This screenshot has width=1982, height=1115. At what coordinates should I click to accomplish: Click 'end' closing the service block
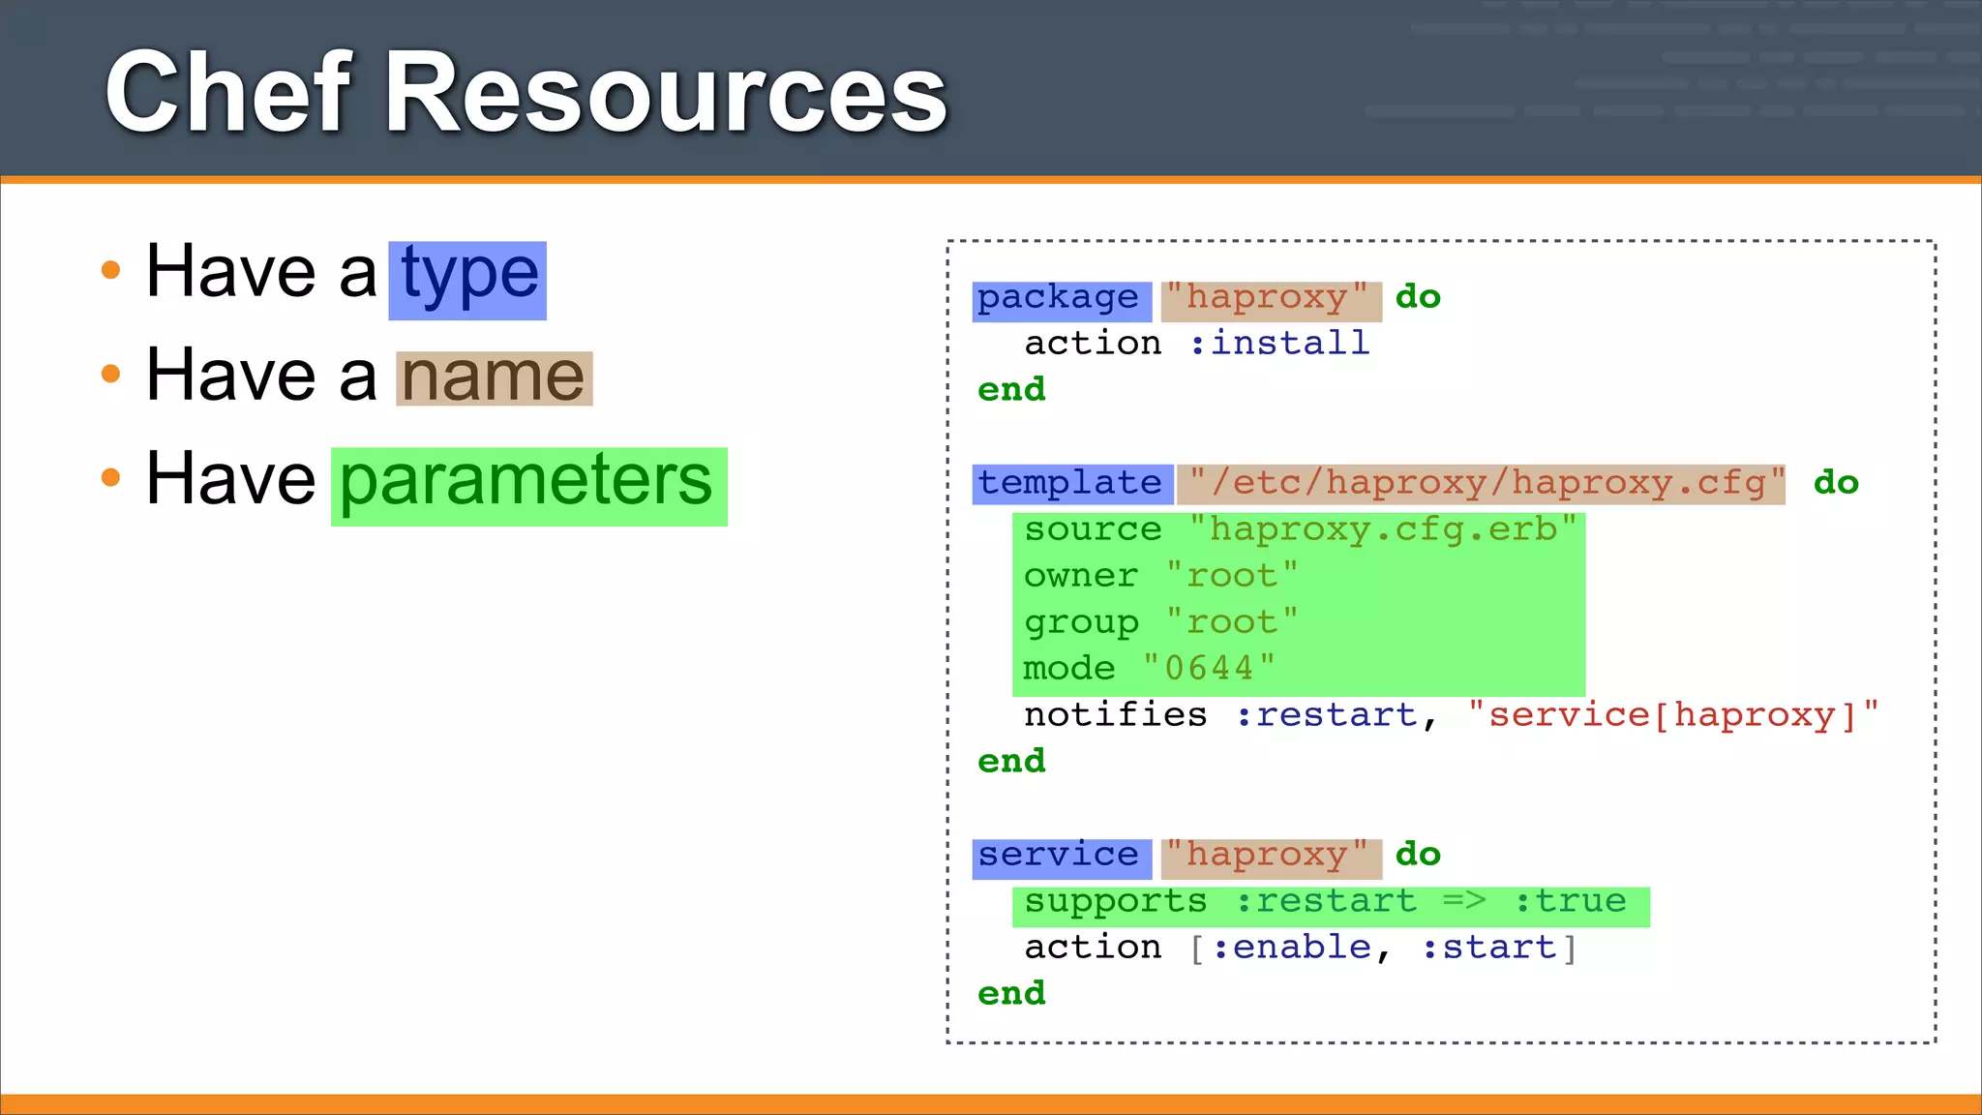click(x=1011, y=993)
